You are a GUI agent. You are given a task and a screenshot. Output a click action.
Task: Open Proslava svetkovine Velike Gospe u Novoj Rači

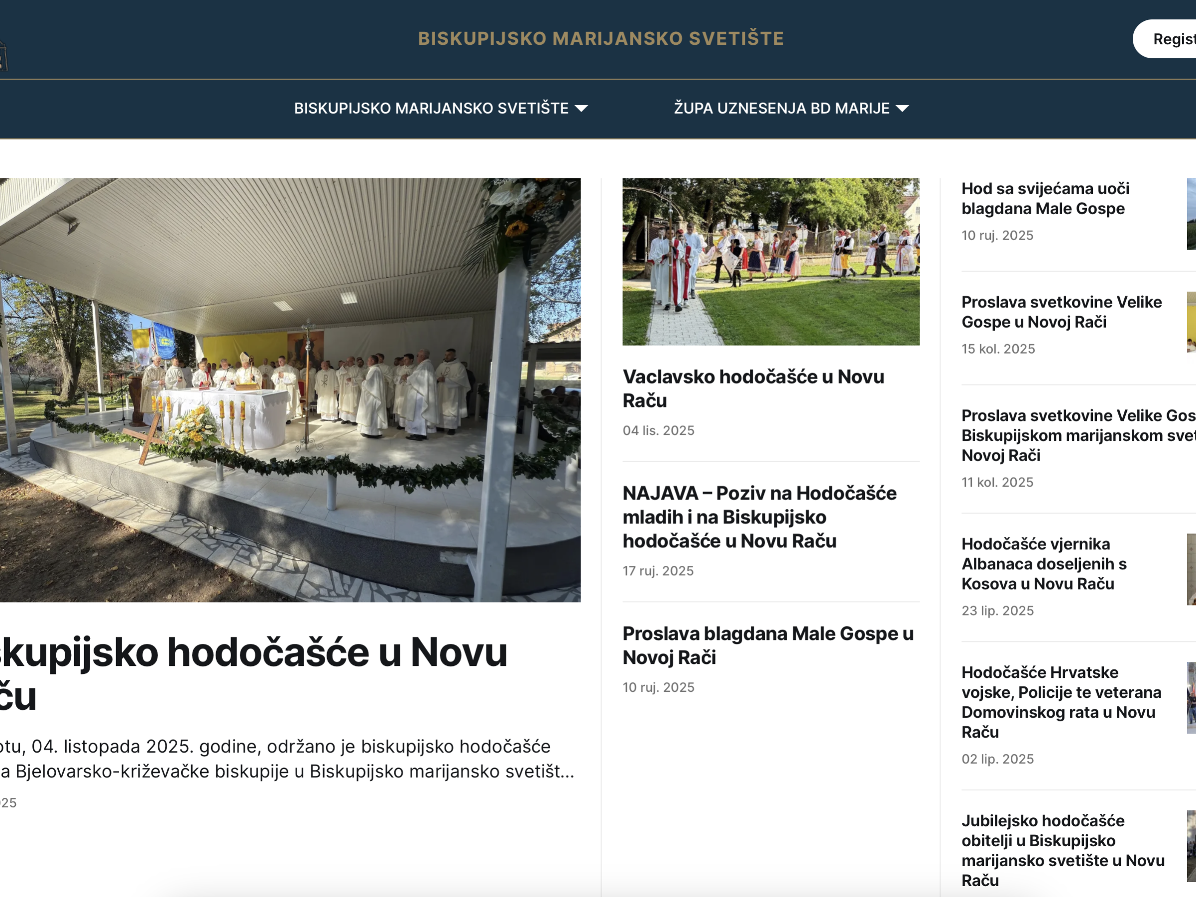(x=1061, y=312)
